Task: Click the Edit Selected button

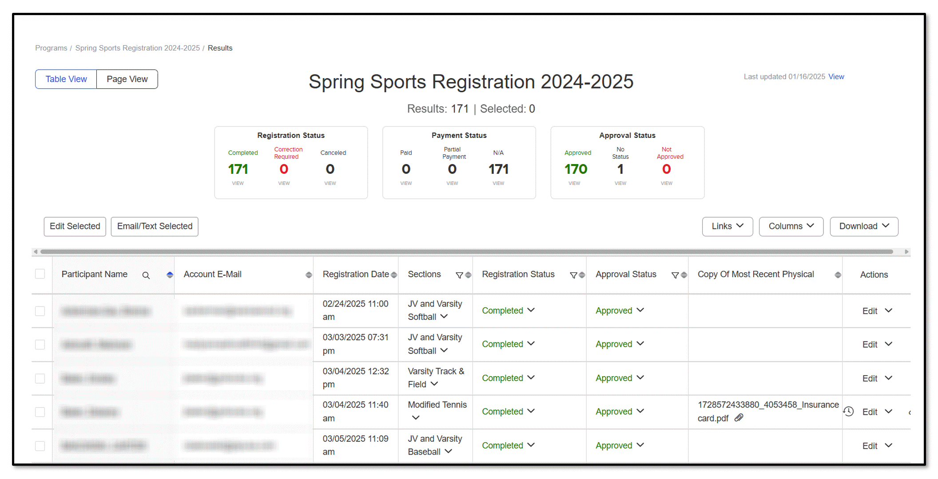Action: point(74,226)
